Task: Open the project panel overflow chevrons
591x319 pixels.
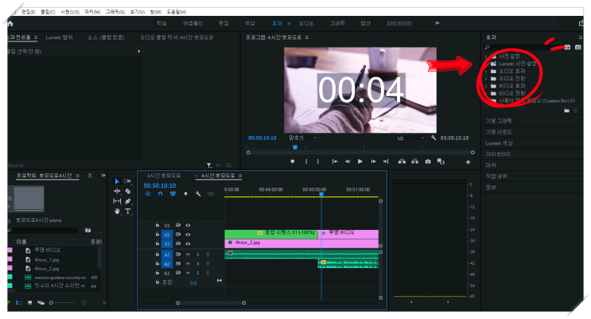Action: coord(103,175)
